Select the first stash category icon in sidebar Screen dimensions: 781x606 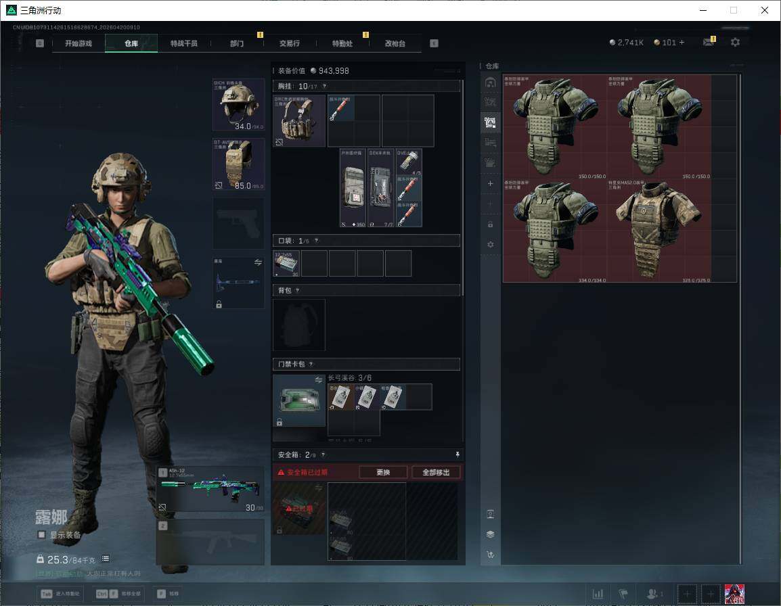click(x=490, y=83)
